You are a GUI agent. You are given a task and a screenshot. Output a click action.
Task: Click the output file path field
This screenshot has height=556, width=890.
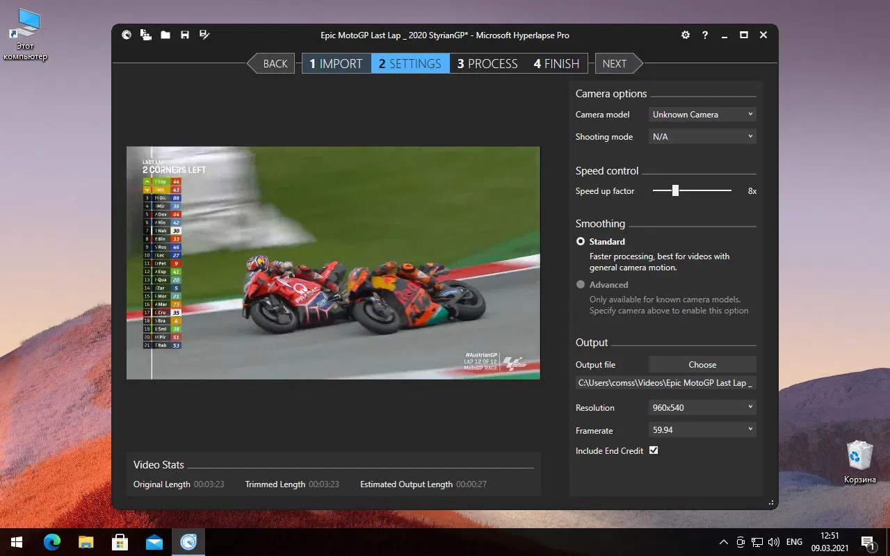665,383
